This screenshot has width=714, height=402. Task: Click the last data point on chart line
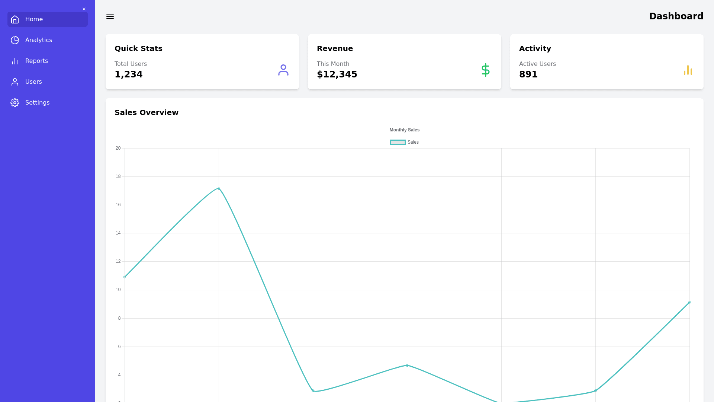pyautogui.click(x=689, y=302)
